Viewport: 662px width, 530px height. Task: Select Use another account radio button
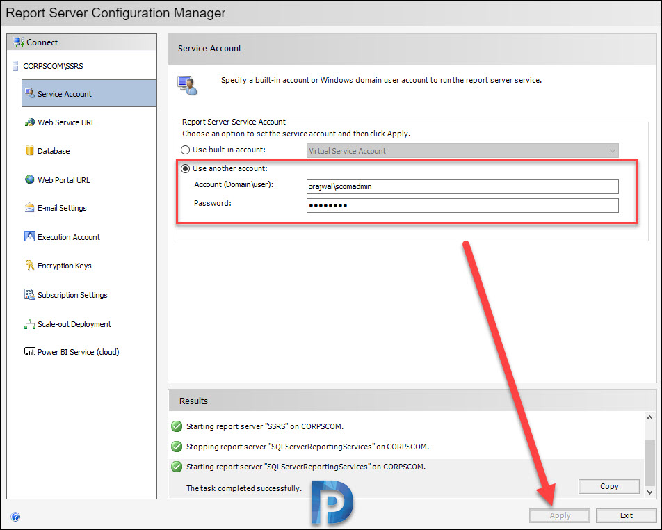coord(186,168)
